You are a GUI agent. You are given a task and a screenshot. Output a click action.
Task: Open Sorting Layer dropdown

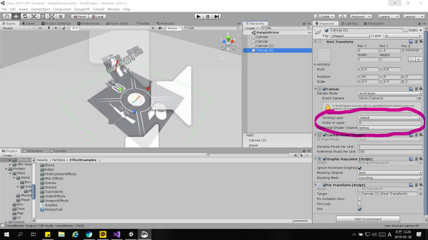(x=390, y=118)
